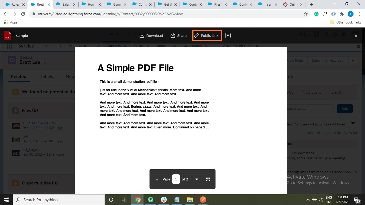The width and height of the screenshot is (365, 205).
Task: Close the file preview overlay
Action: point(356,36)
